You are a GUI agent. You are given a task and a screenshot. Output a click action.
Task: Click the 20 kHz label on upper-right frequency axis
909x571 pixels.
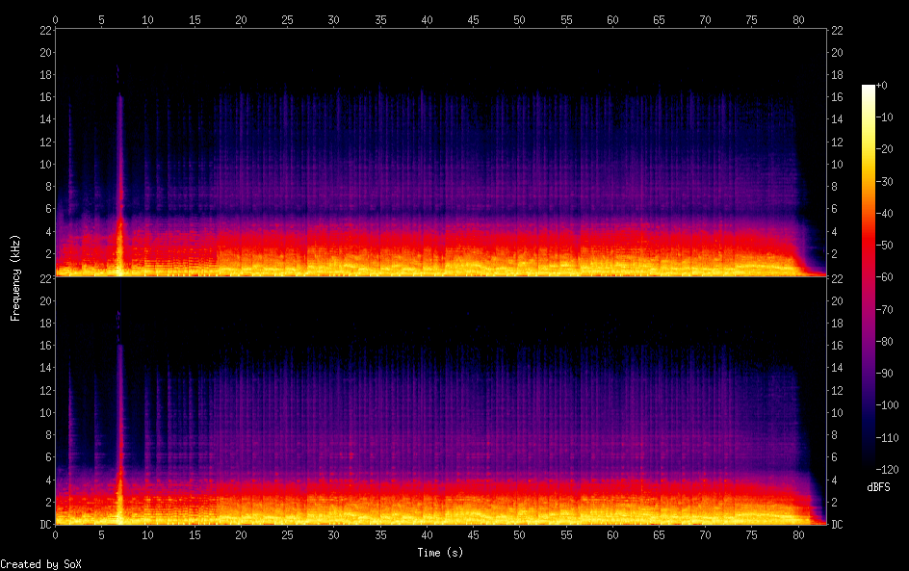pyautogui.click(x=837, y=53)
